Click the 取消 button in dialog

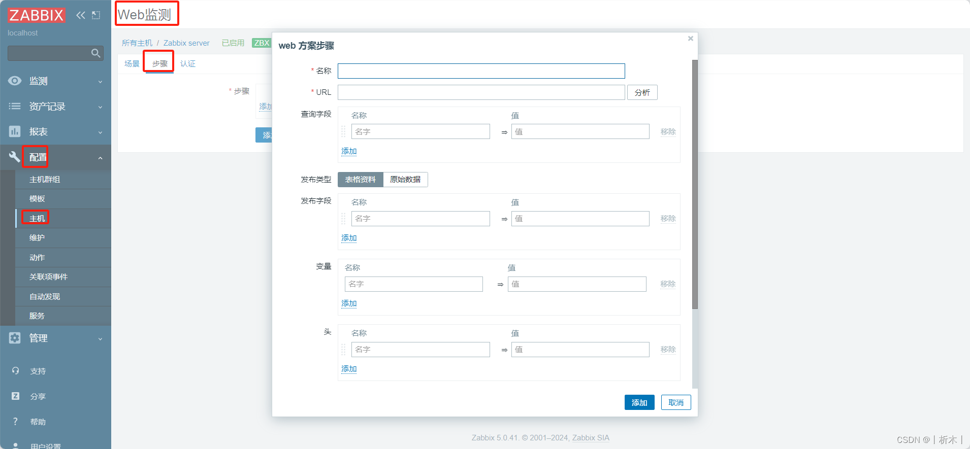(x=676, y=402)
